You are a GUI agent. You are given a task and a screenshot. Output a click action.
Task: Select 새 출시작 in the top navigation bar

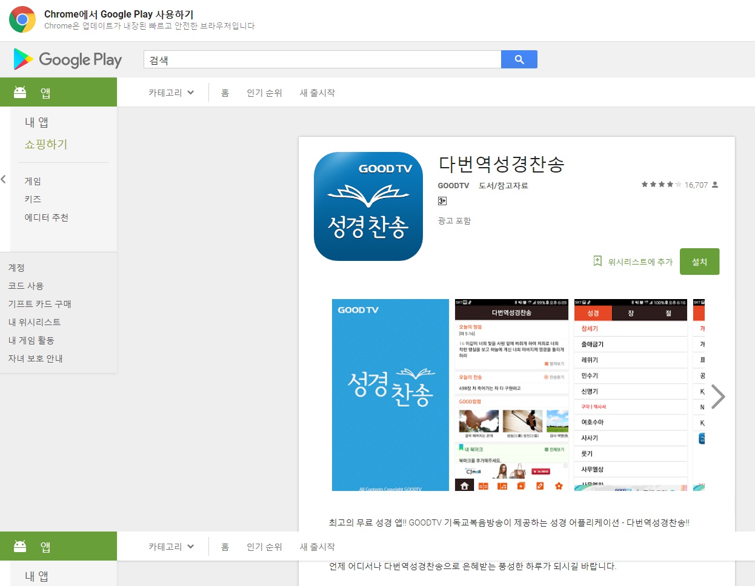[318, 93]
